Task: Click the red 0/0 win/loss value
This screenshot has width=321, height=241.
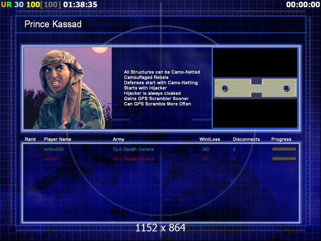Action: pyautogui.click(x=205, y=159)
